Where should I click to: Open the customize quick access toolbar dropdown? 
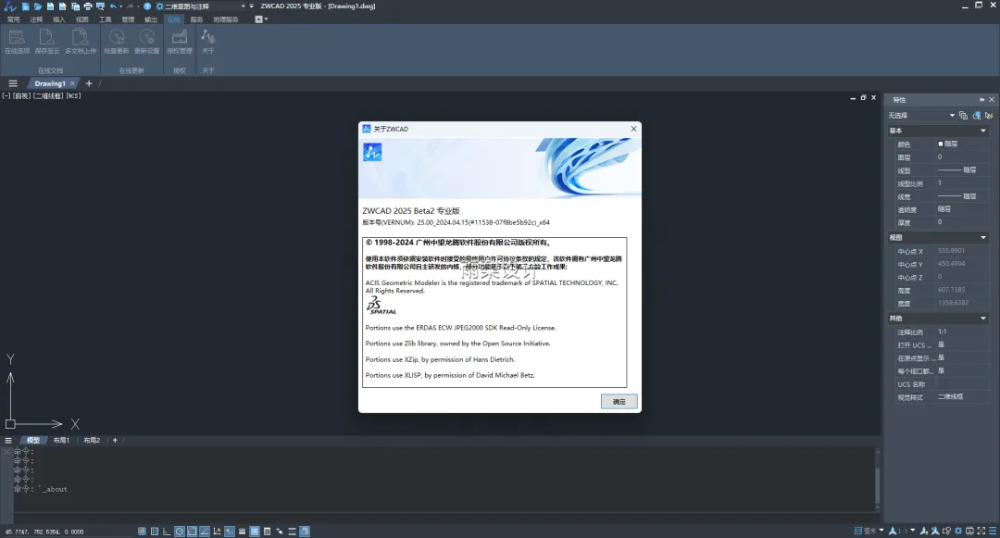pyautogui.click(x=251, y=6)
